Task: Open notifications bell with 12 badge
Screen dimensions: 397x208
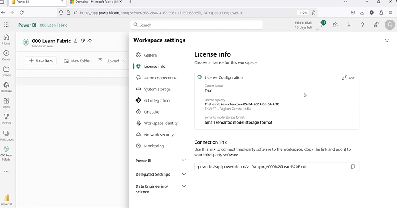Action: (x=322, y=25)
